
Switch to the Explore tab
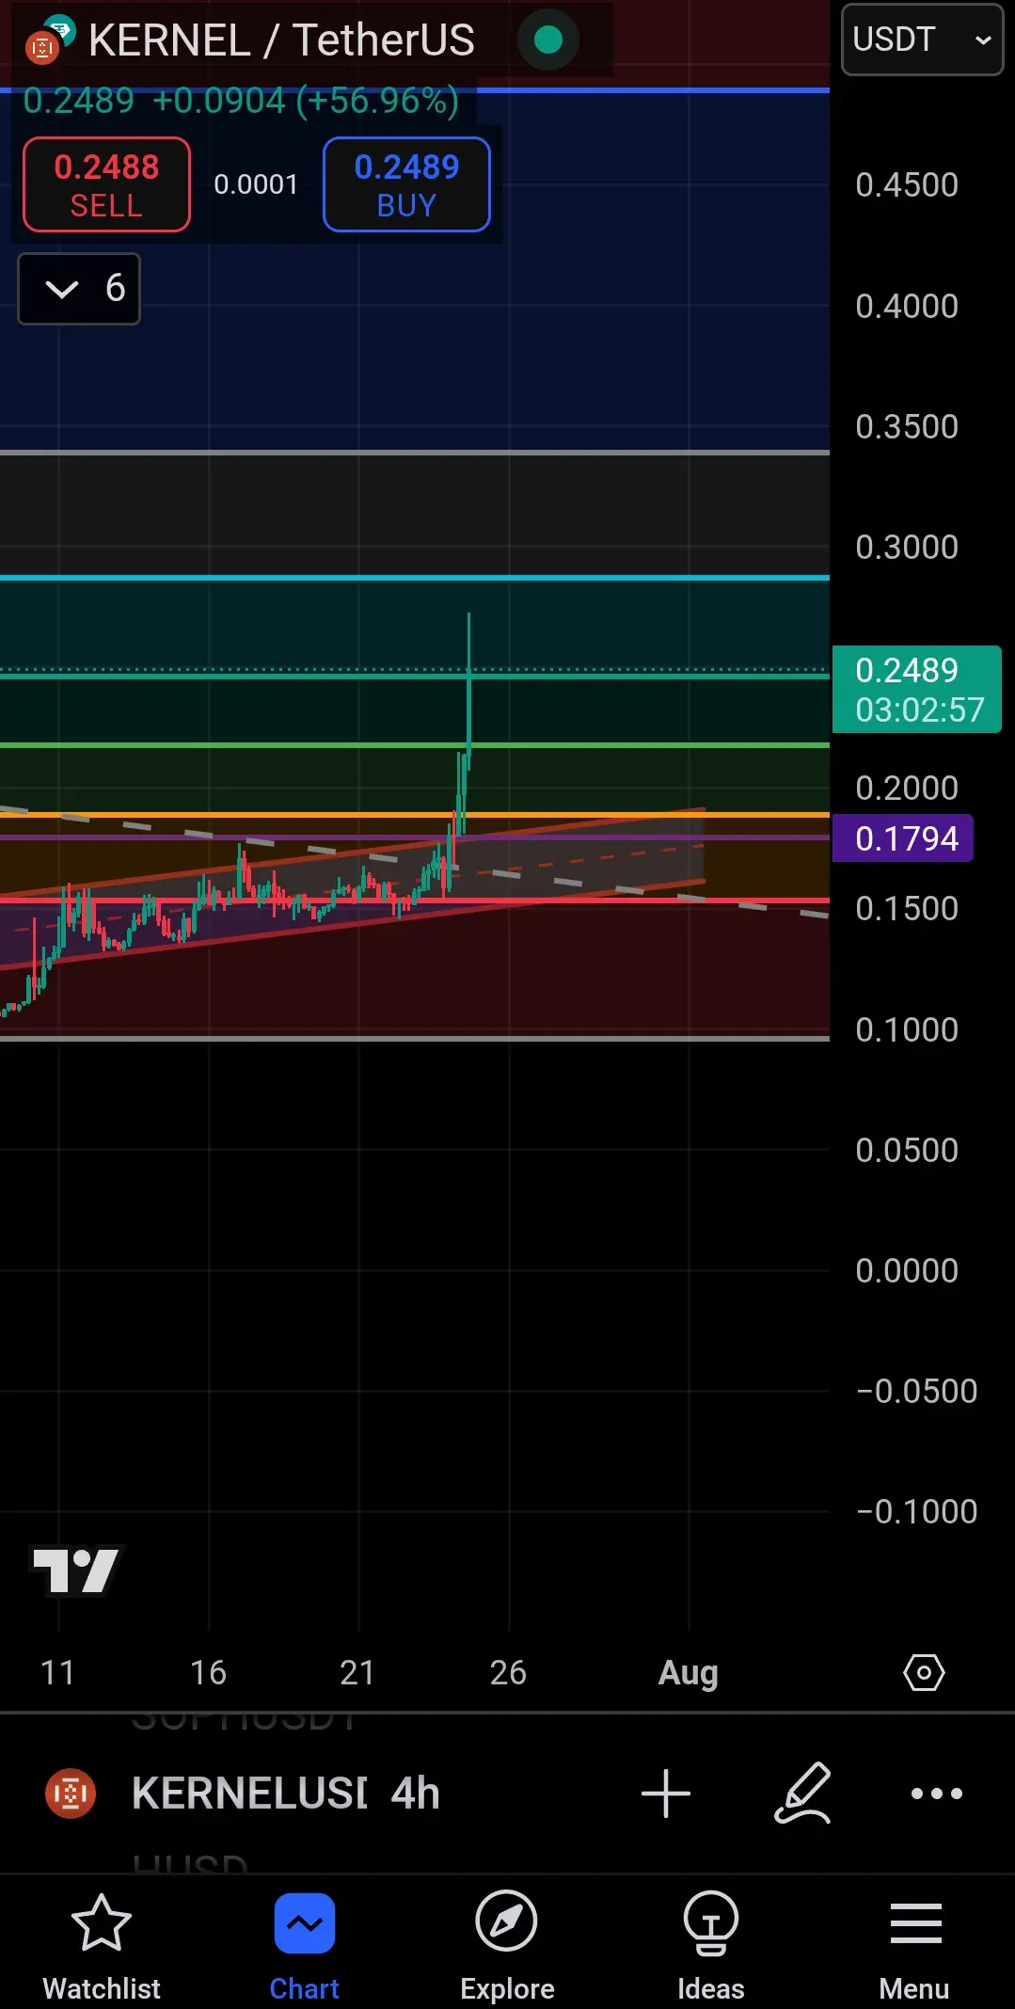point(507,1946)
